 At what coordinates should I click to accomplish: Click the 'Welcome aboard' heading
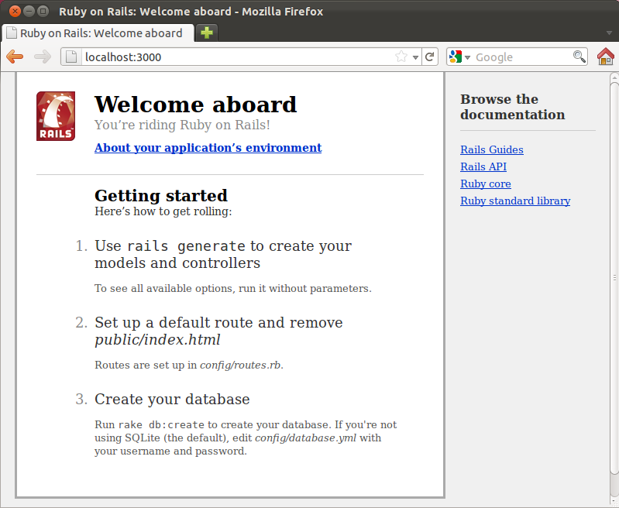click(x=195, y=105)
